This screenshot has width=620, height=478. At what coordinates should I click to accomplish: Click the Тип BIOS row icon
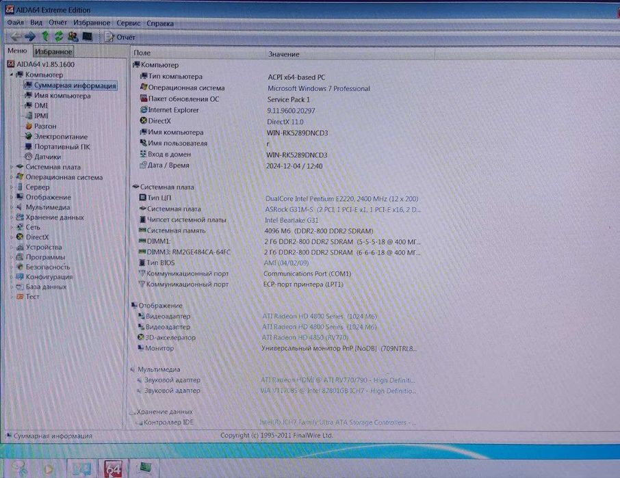coord(142,263)
